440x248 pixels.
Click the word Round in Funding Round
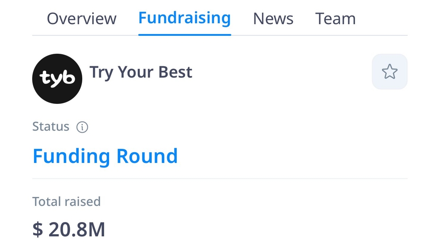[147, 156]
